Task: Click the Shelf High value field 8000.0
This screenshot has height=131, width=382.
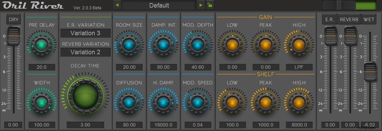Action: (299, 125)
